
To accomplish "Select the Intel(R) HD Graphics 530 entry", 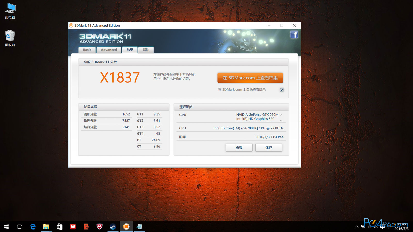I will (255, 119).
